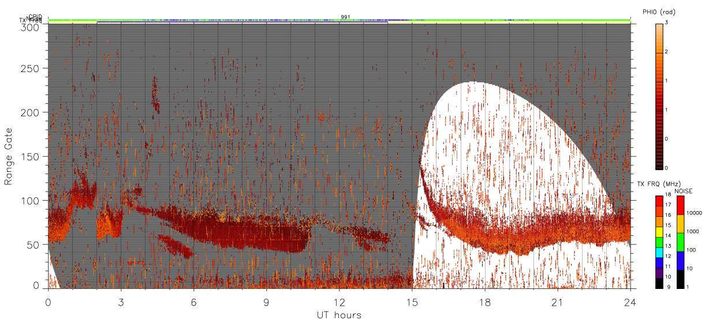Click the '991' label above the plot
This screenshot has height=327, width=709.
345,17
